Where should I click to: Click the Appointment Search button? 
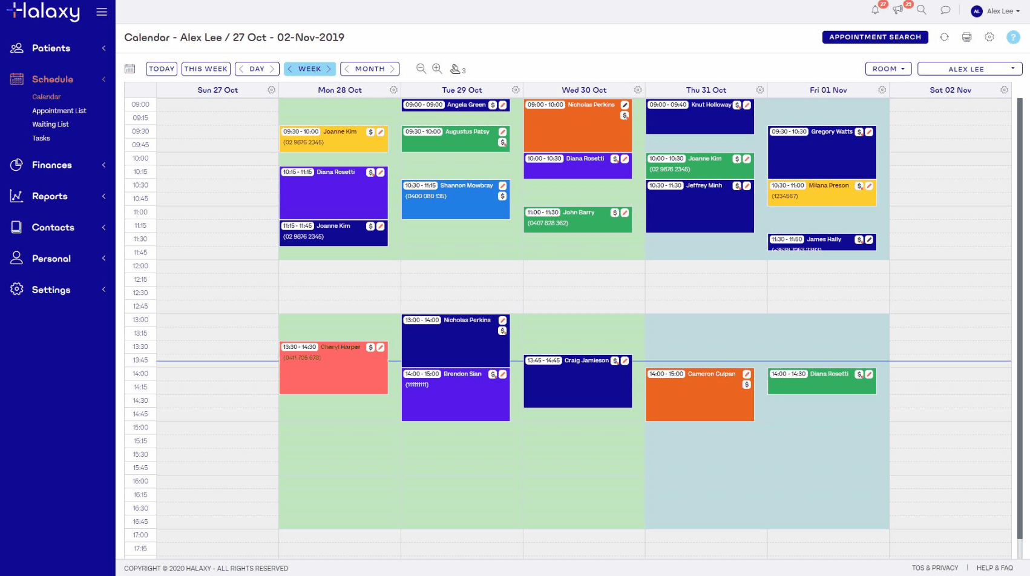[x=874, y=37]
